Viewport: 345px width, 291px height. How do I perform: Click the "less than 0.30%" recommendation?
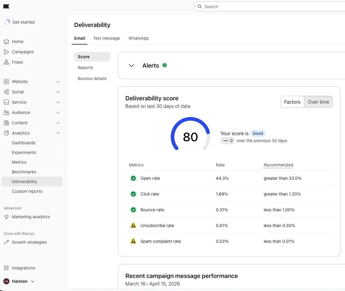point(279,226)
